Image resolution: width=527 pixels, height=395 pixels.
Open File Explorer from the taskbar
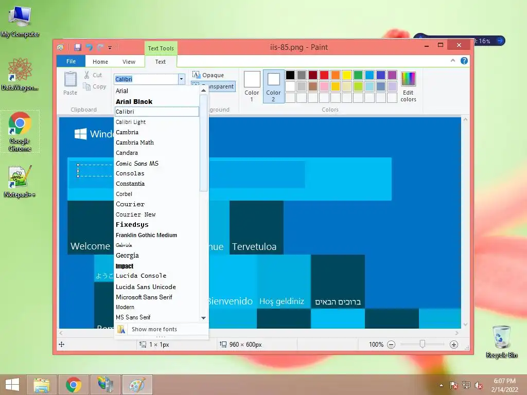[42, 385]
